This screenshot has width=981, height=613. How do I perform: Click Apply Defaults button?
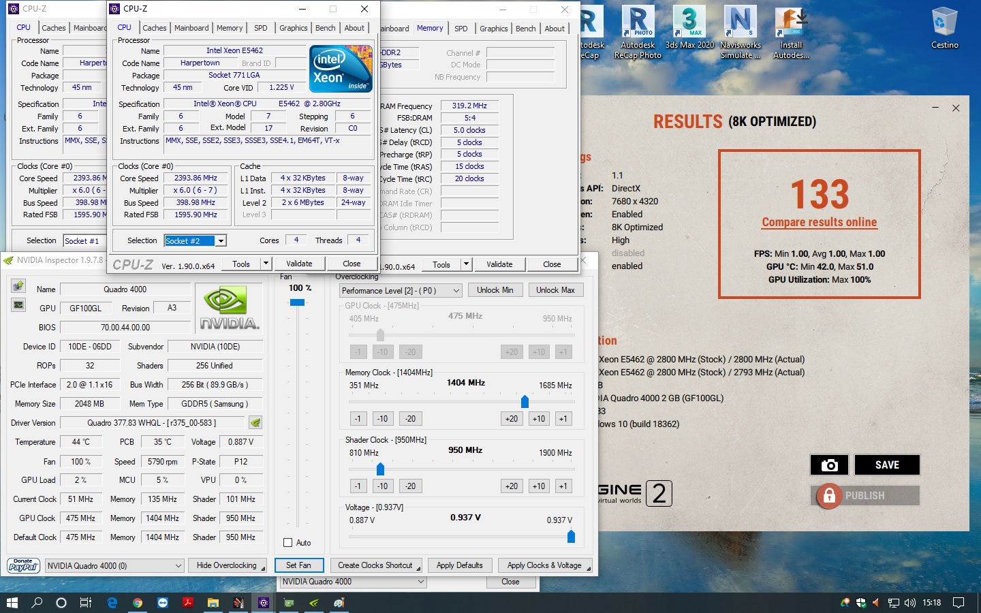click(460, 565)
